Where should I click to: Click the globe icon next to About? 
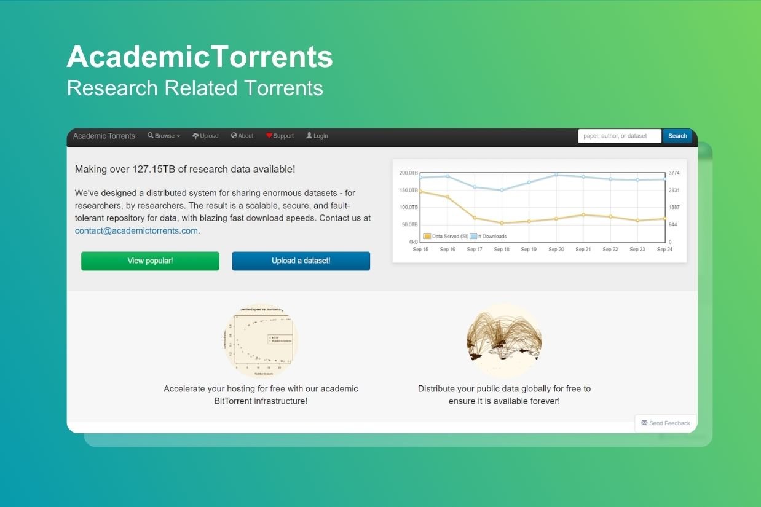(x=234, y=136)
